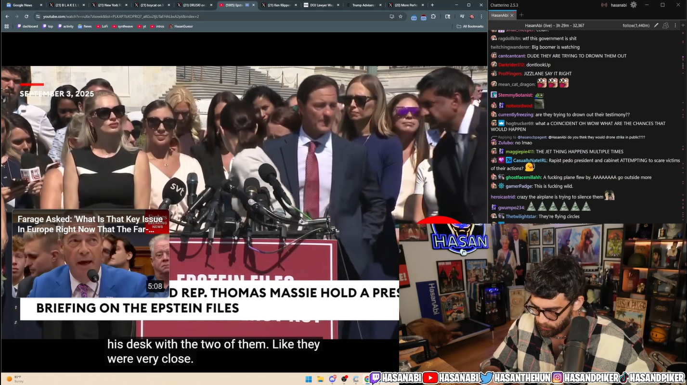
Task: Click the moderation mode sword icon
Action: point(656,26)
